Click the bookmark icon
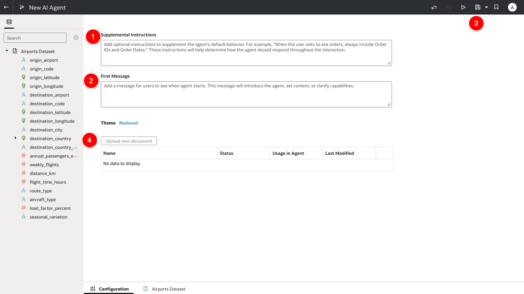The image size is (524, 294). point(496,7)
